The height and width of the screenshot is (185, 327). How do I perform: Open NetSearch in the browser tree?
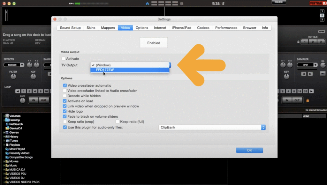click(16, 124)
